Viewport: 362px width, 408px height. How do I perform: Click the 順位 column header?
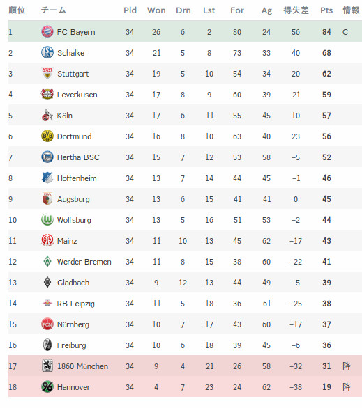click(x=17, y=10)
